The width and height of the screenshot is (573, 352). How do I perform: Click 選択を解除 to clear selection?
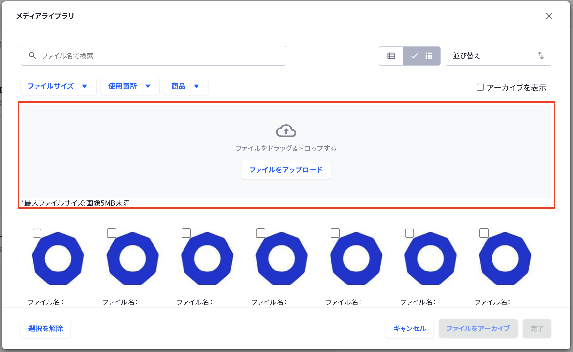pyautogui.click(x=46, y=329)
